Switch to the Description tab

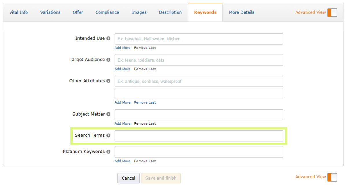170,12
